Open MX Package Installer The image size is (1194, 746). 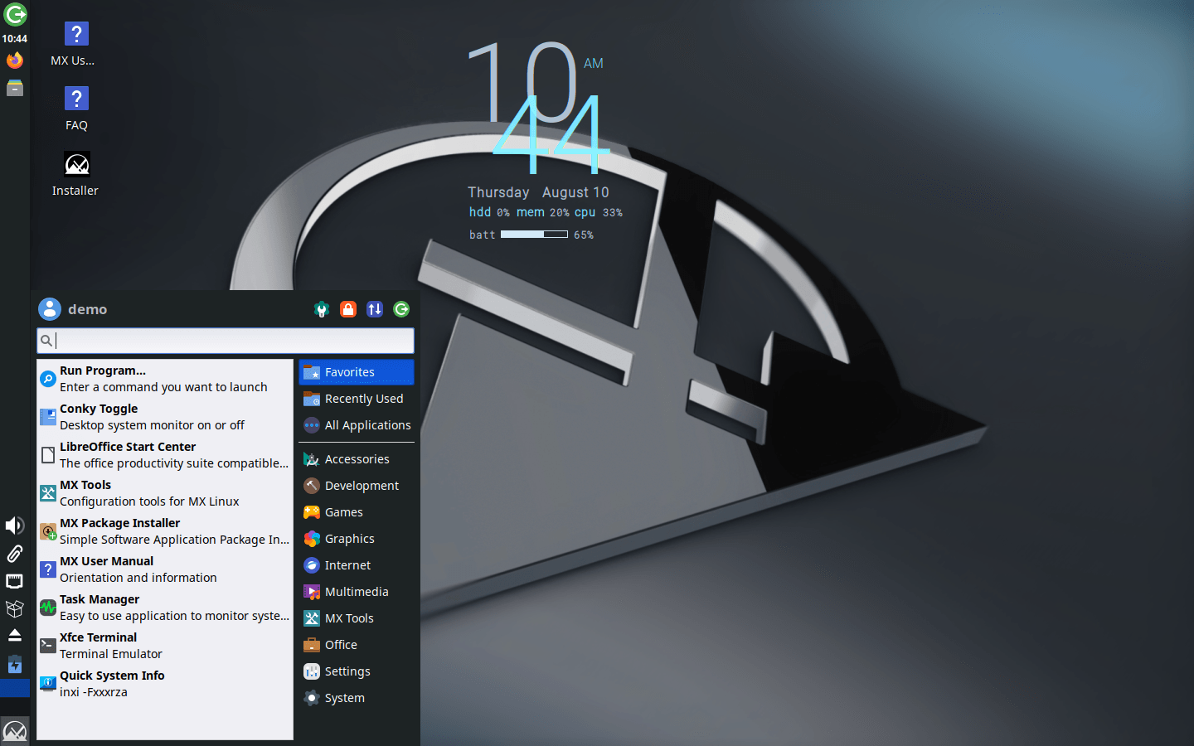pyautogui.click(x=165, y=531)
